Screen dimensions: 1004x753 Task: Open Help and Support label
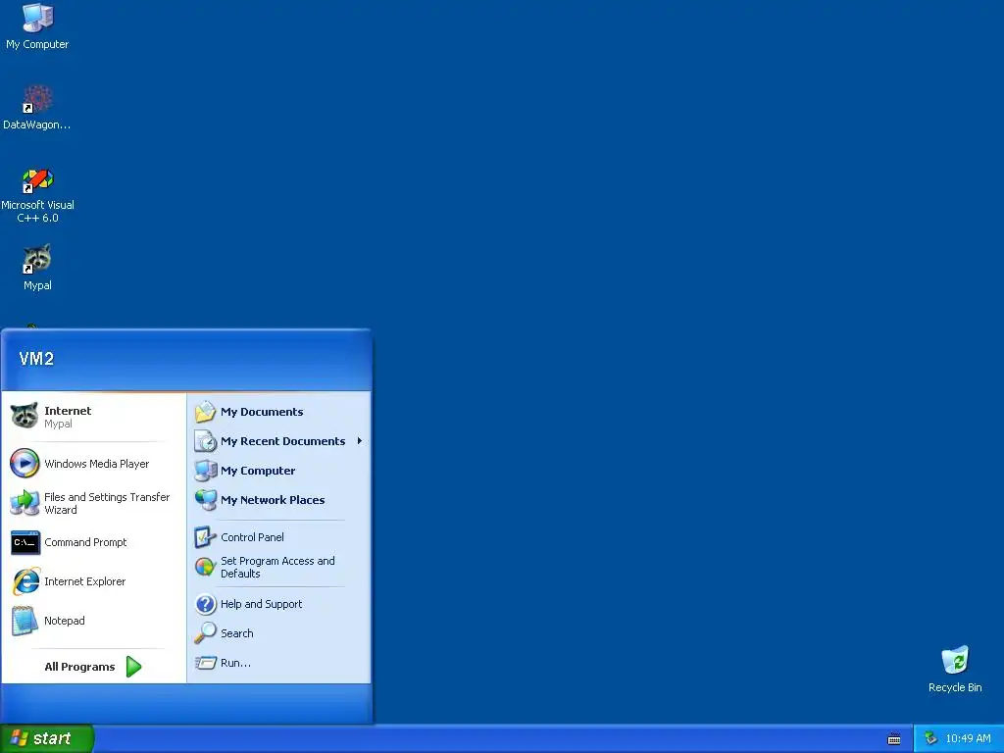(x=261, y=604)
